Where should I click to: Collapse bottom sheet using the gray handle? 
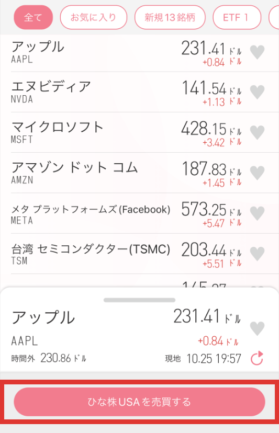[139, 300]
